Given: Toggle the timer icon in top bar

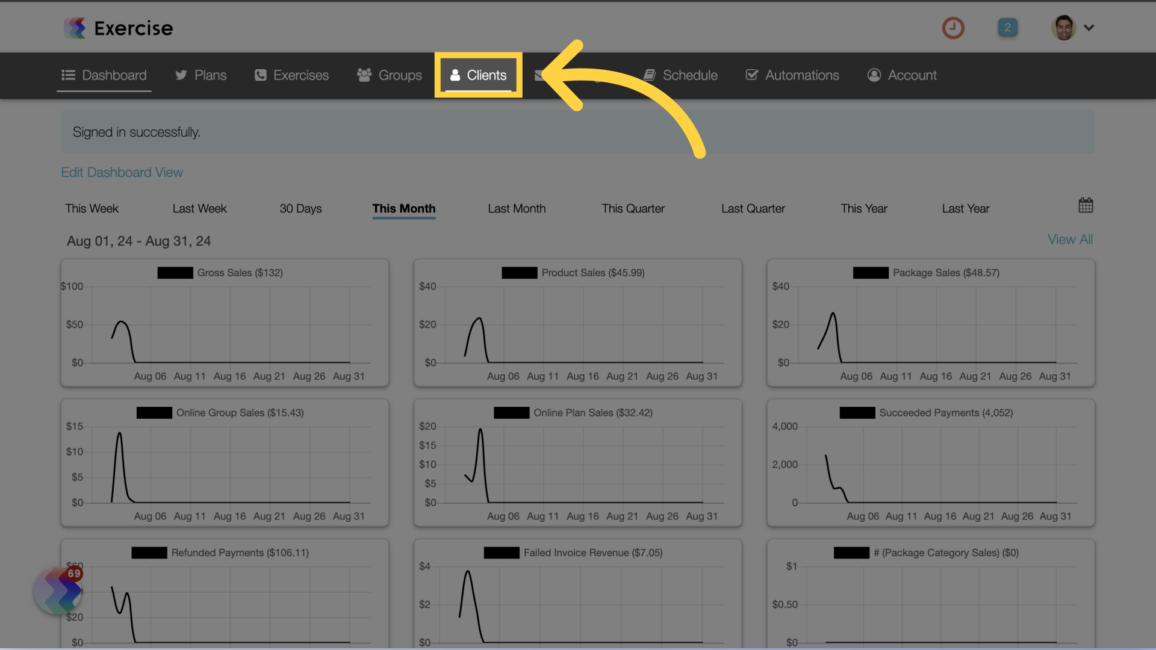Looking at the screenshot, I should point(954,28).
